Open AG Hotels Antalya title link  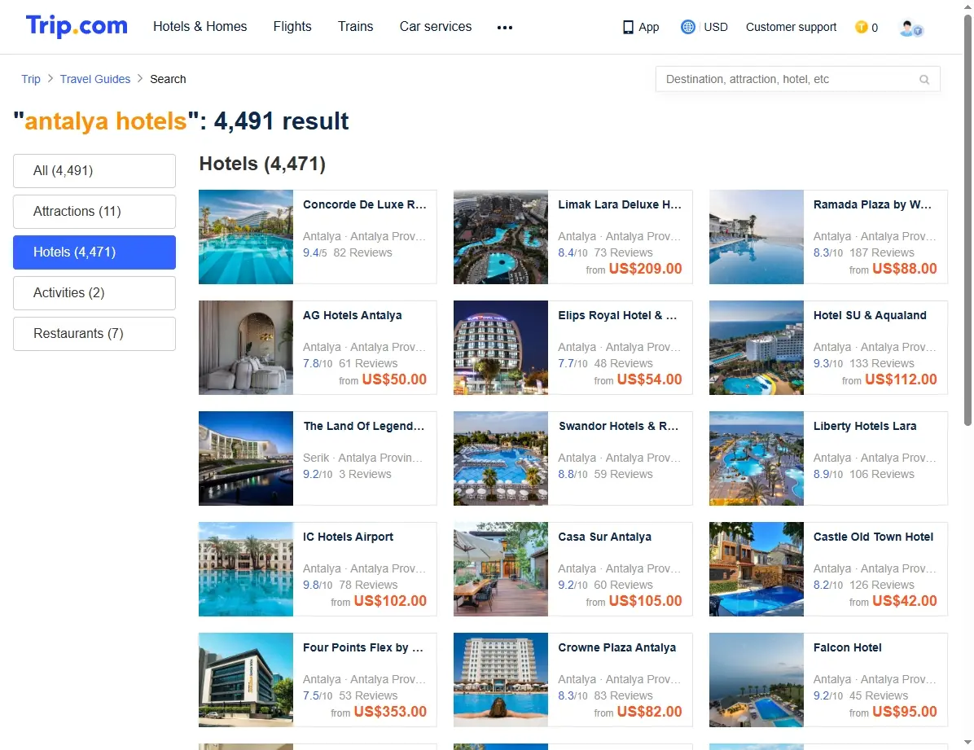(352, 315)
